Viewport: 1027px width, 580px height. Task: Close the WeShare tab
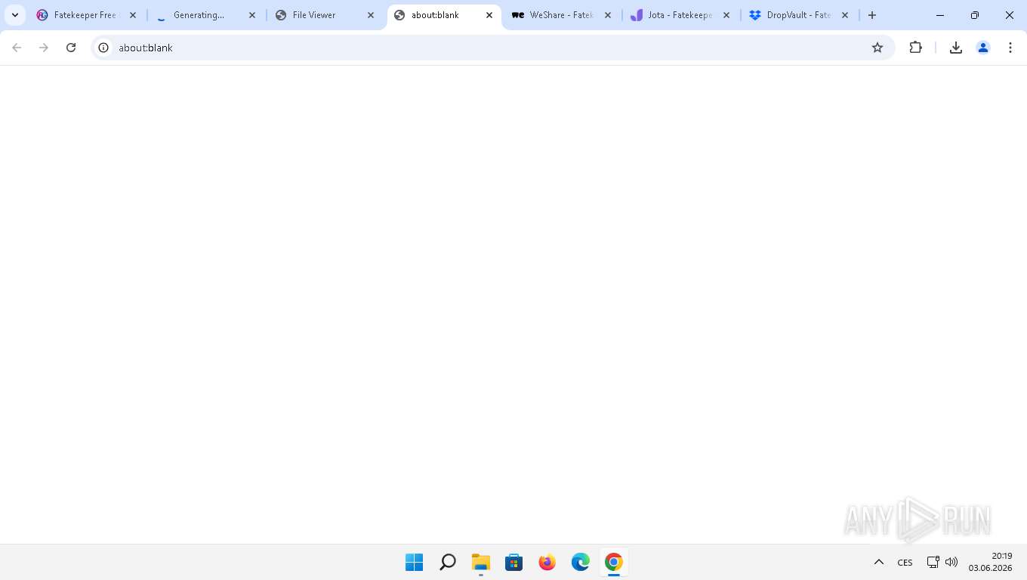coord(608,15)
